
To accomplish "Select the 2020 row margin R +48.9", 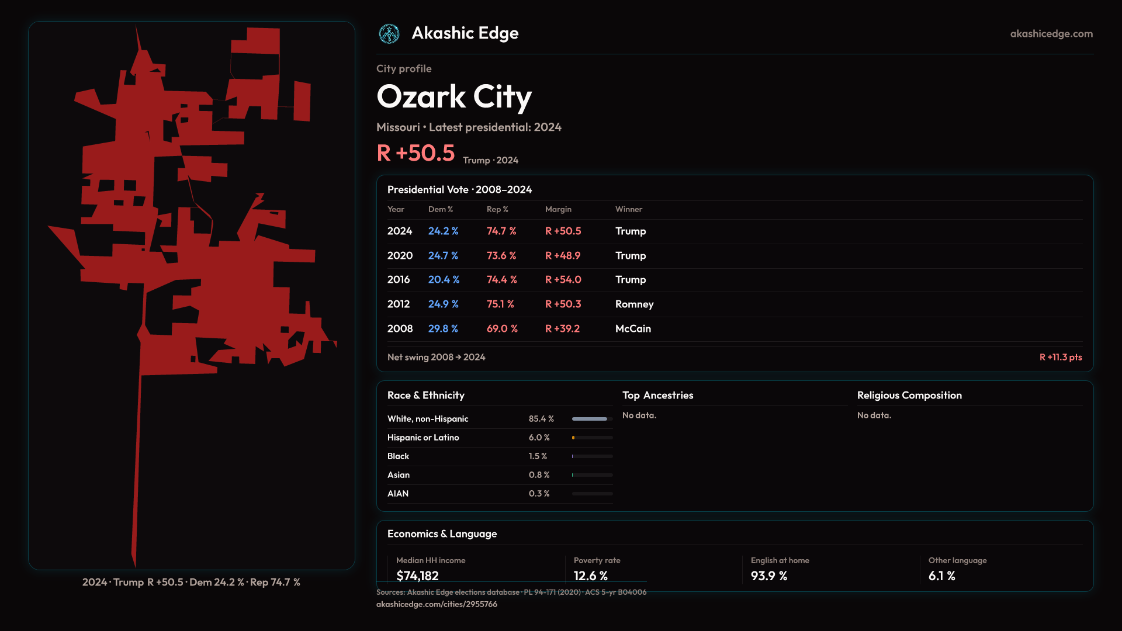I will coord(562,256).
